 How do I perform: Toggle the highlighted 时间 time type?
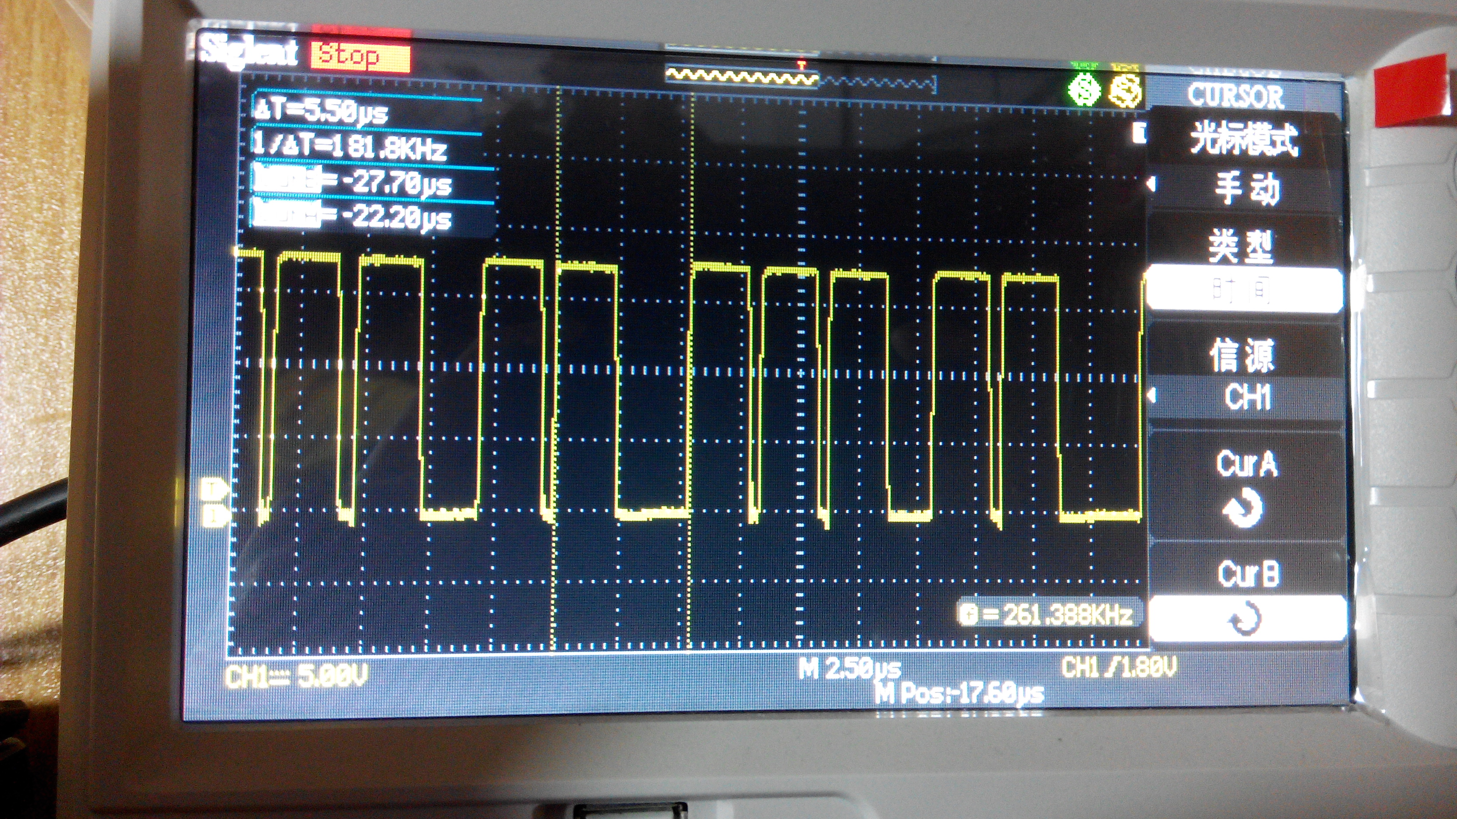(1242, 290)
